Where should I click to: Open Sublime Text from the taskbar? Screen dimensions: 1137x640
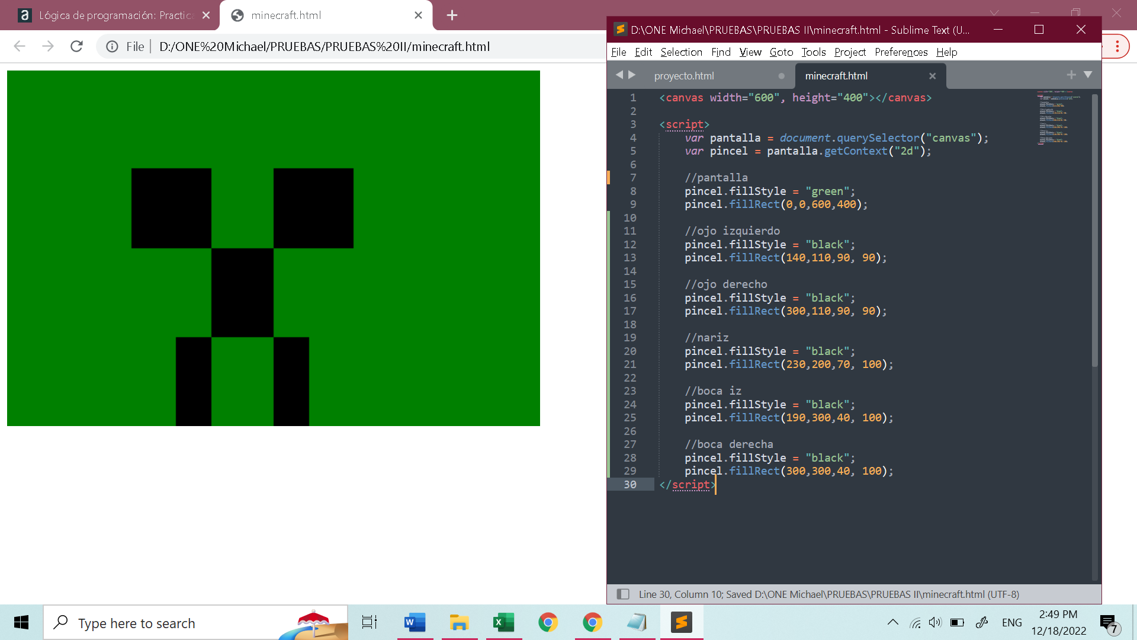[x=681, y=622]
